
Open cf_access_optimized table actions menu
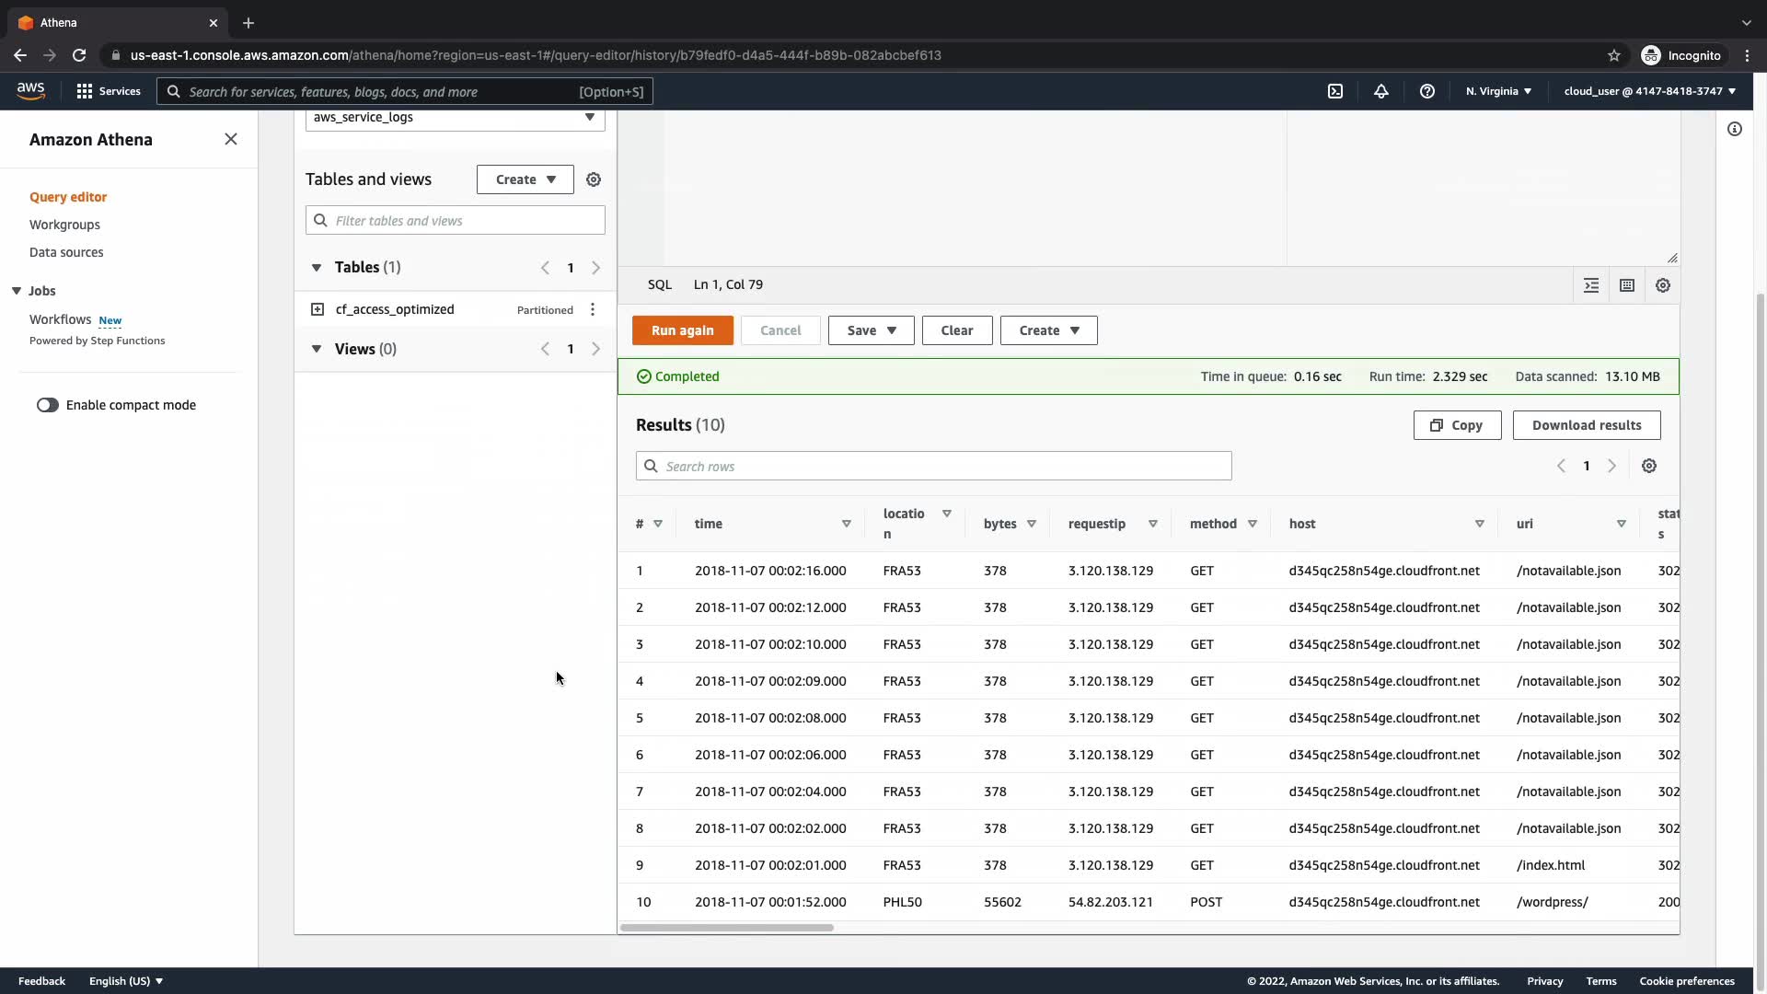[593, 310]
